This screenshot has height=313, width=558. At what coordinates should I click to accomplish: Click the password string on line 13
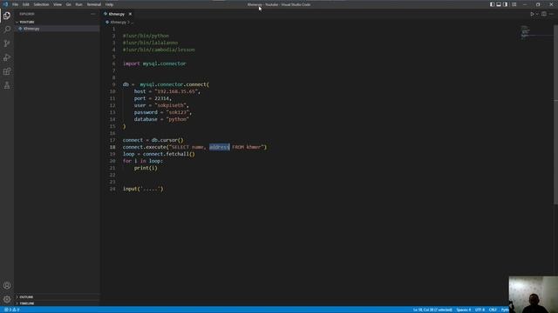[177, 112]
